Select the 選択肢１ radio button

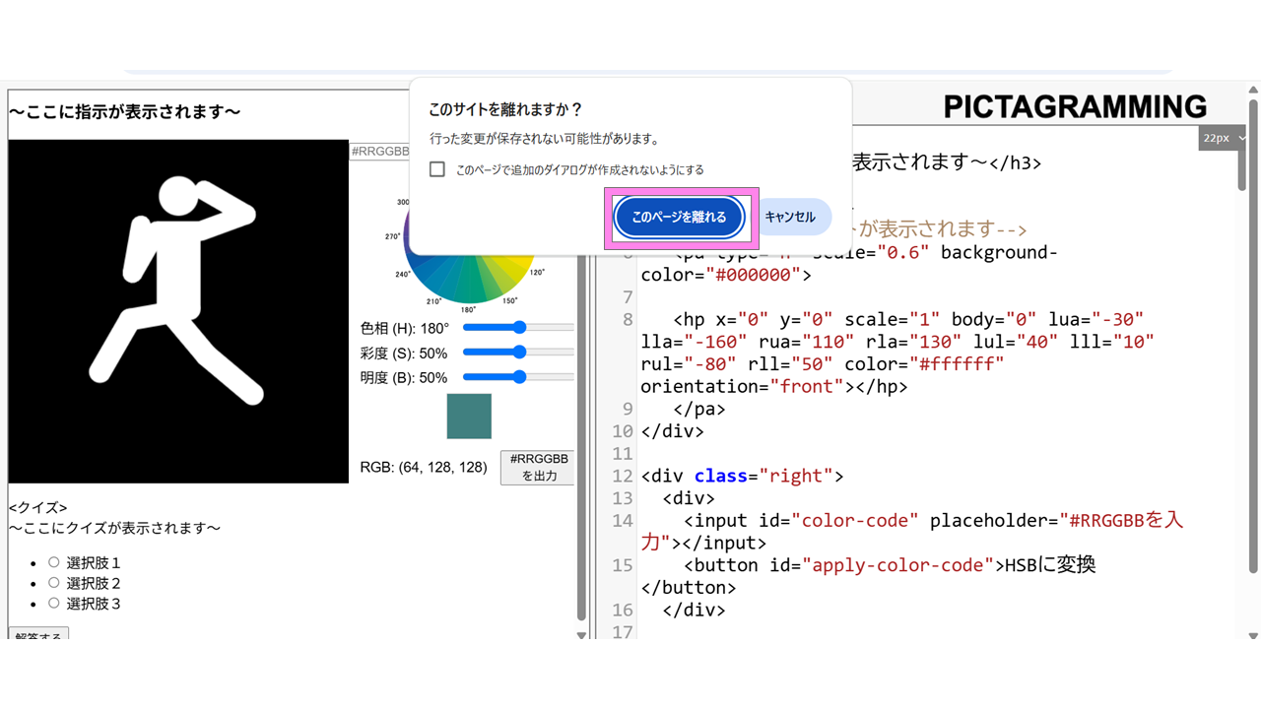pos(54,562)
